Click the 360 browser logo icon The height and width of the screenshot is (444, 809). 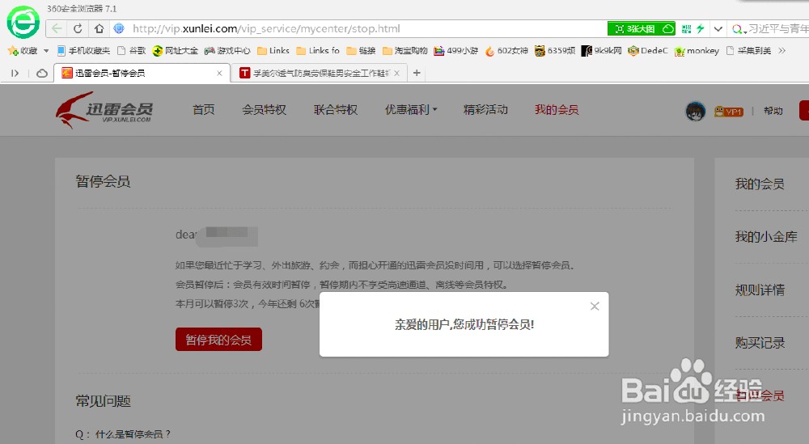(23, 22)
